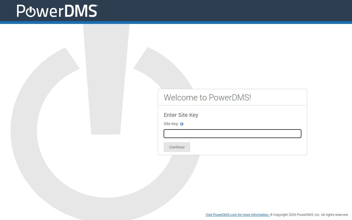Click the Welcome to PowerDMS! heading
Image resolution: width=352 pixels, height=220 pixels.
(207, 98)
